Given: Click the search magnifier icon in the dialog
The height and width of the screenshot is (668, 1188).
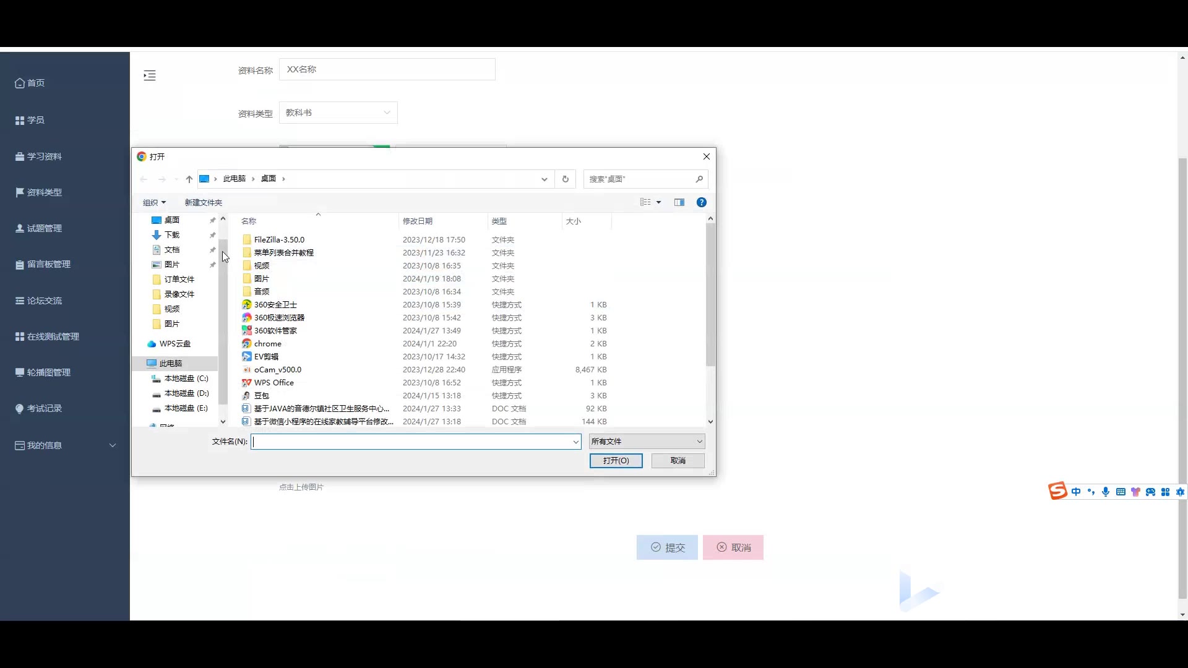Looking at the screenshot, I should point(699,179).
